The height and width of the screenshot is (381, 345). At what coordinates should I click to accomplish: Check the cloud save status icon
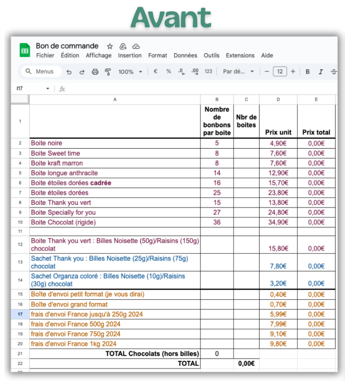tap(136, 46)
